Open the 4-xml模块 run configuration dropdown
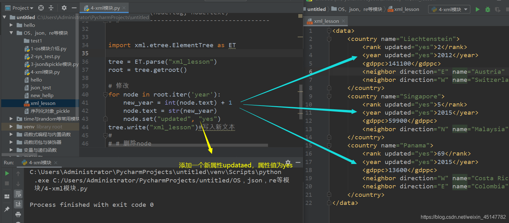The height and width of the screenshot is (223, 509). coord(450,9)
